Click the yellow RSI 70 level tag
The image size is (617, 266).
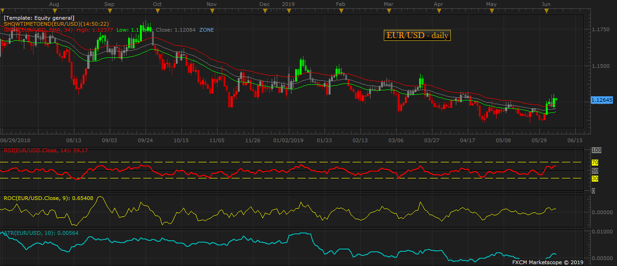[595, 162]
